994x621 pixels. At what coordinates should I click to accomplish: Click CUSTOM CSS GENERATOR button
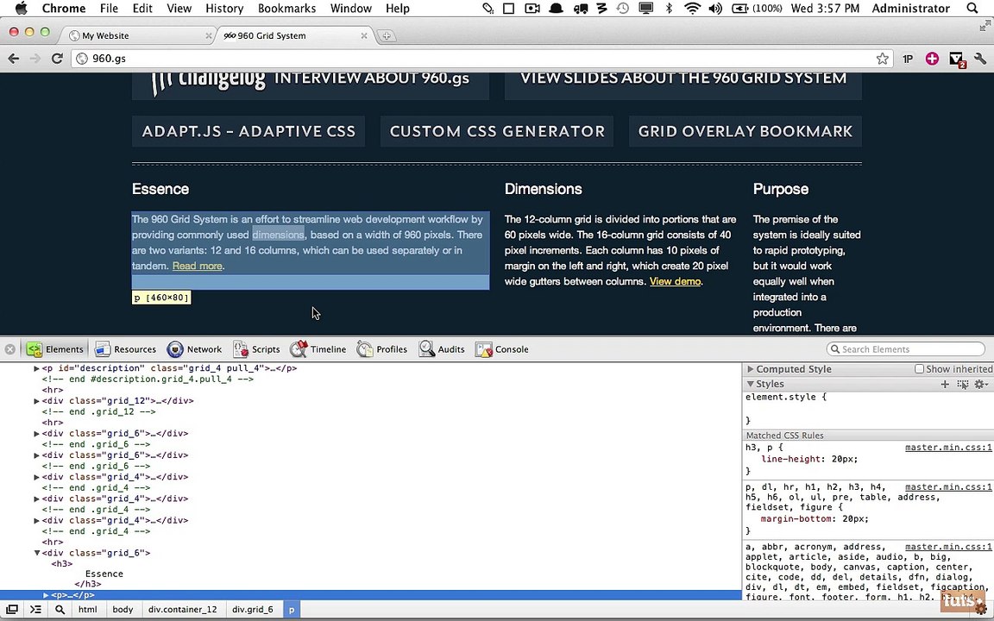coord(497,131)
